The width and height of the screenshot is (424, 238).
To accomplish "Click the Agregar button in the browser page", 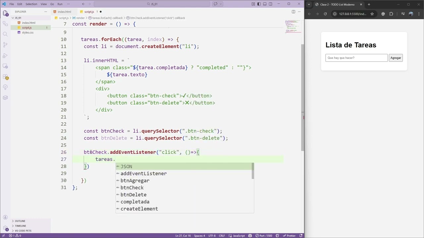I will (396, 58).
